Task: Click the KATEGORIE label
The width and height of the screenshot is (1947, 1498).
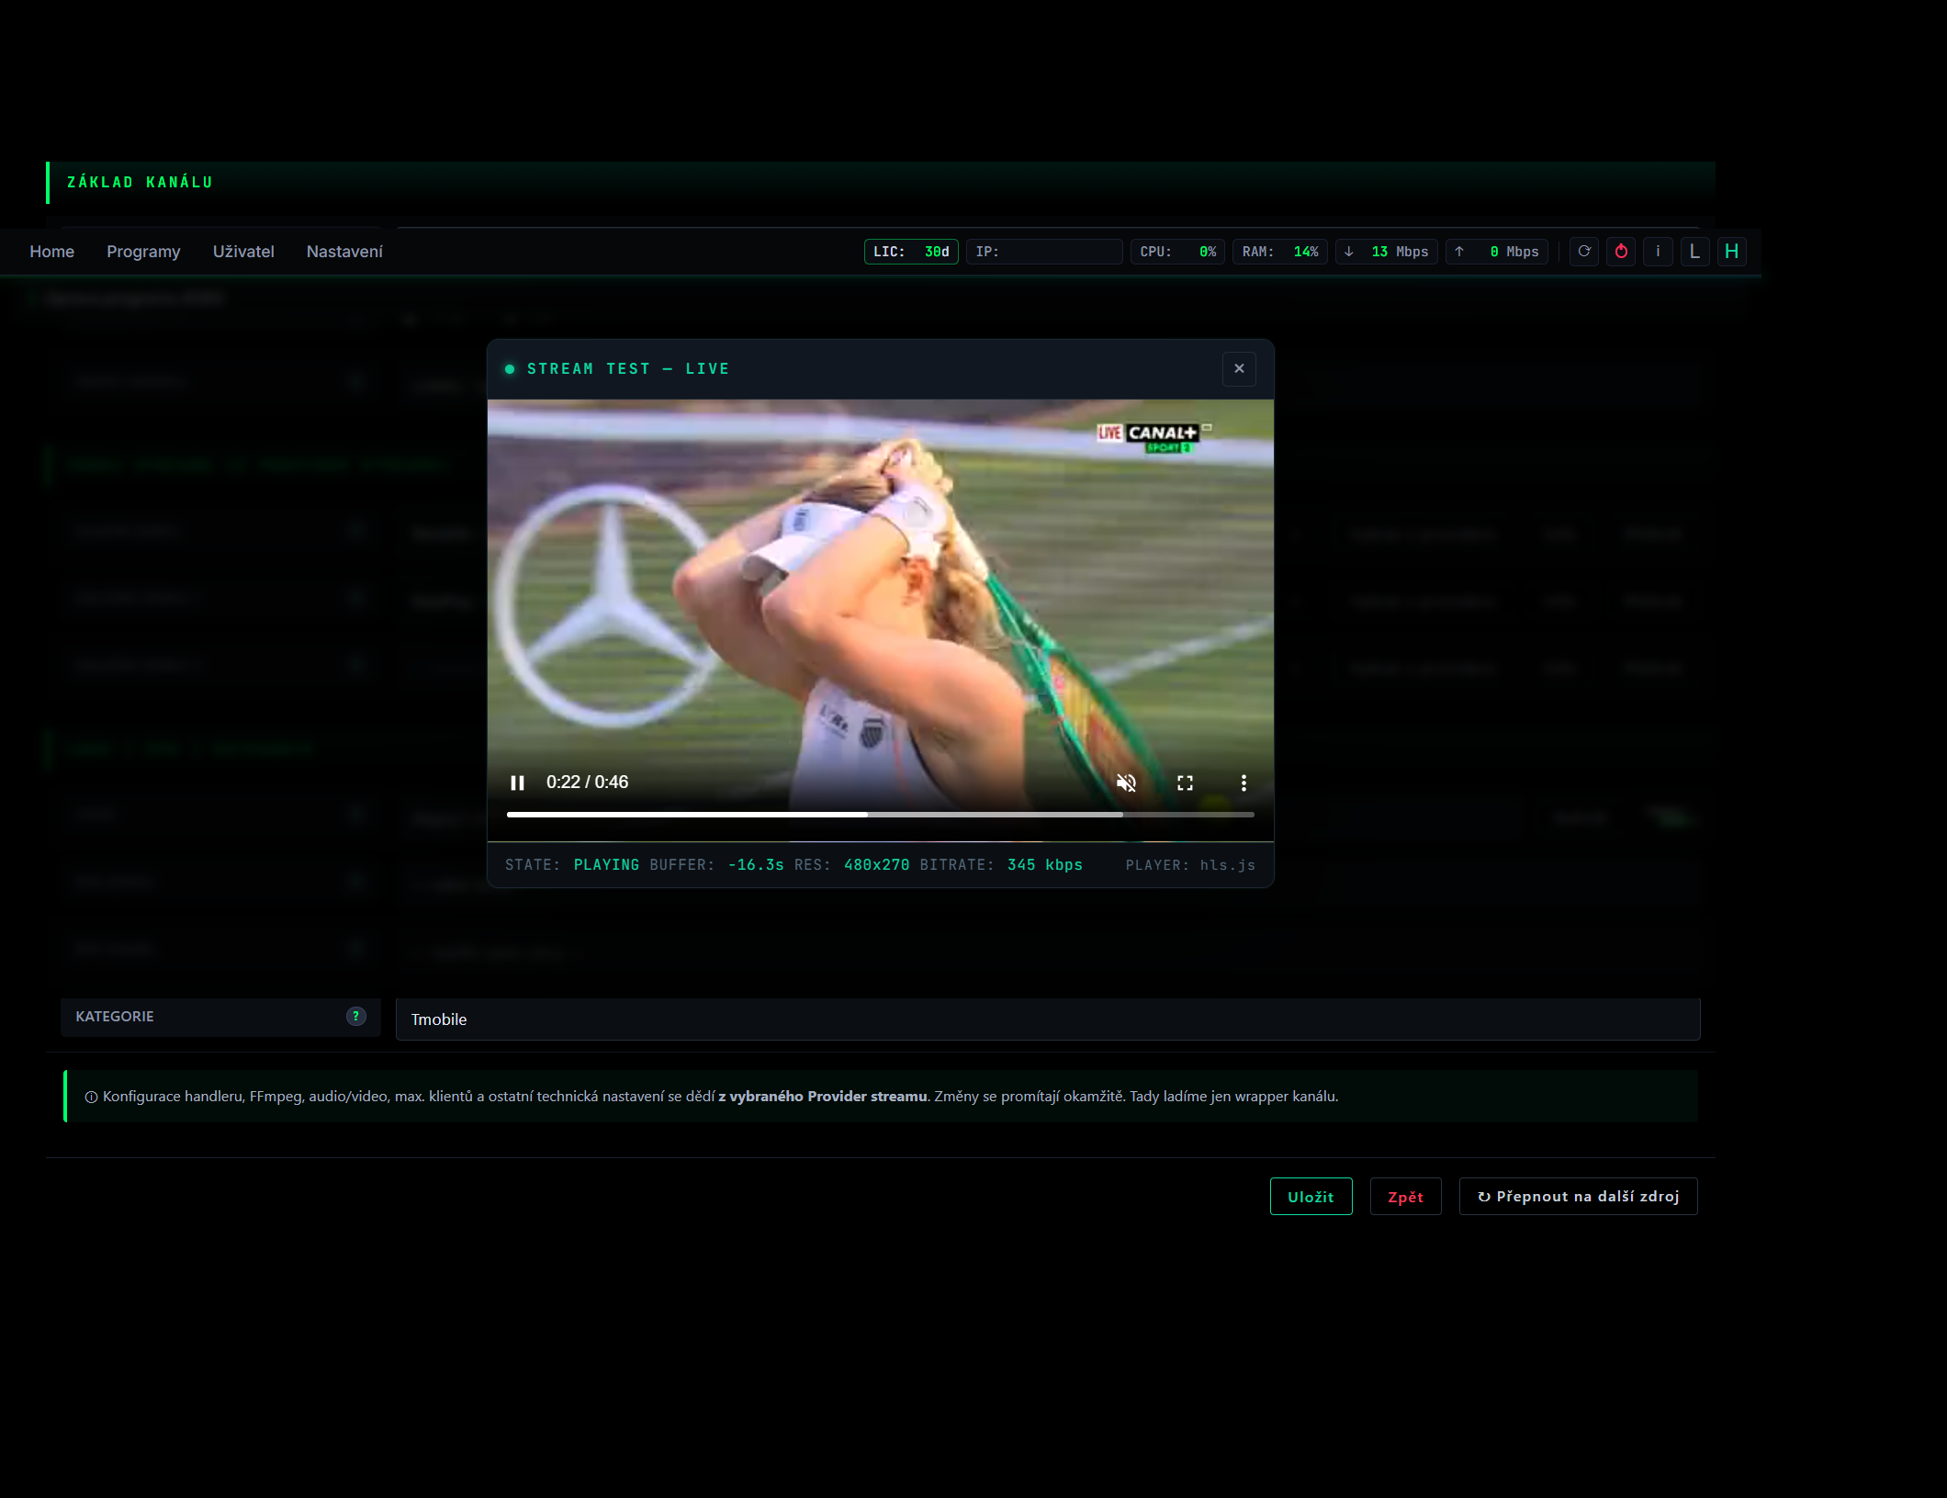Action: coord(115,1016)
